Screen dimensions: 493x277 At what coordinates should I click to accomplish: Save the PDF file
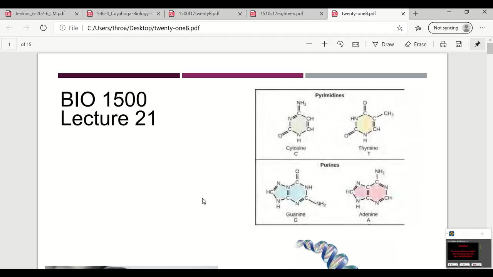coord(458,44)
